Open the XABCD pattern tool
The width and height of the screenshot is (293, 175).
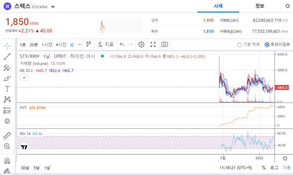pyautogui.click(x=7, y=99)
